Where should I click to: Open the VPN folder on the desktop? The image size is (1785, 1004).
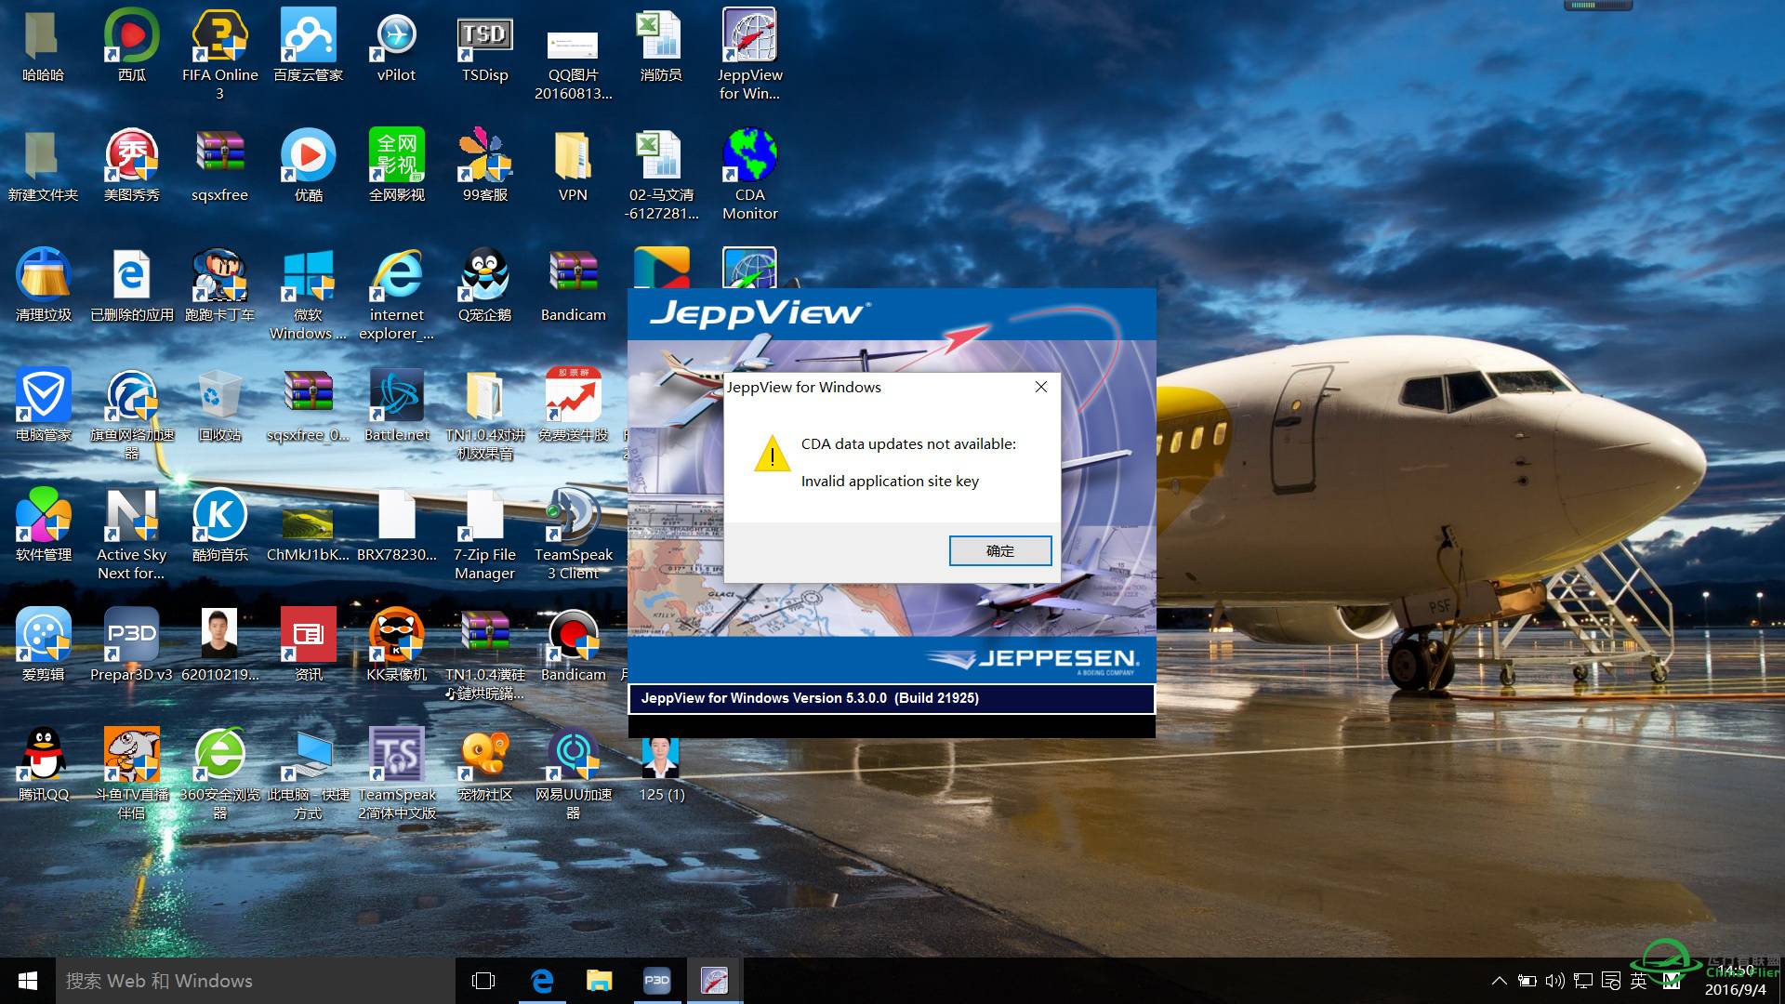tap(573, 165)
